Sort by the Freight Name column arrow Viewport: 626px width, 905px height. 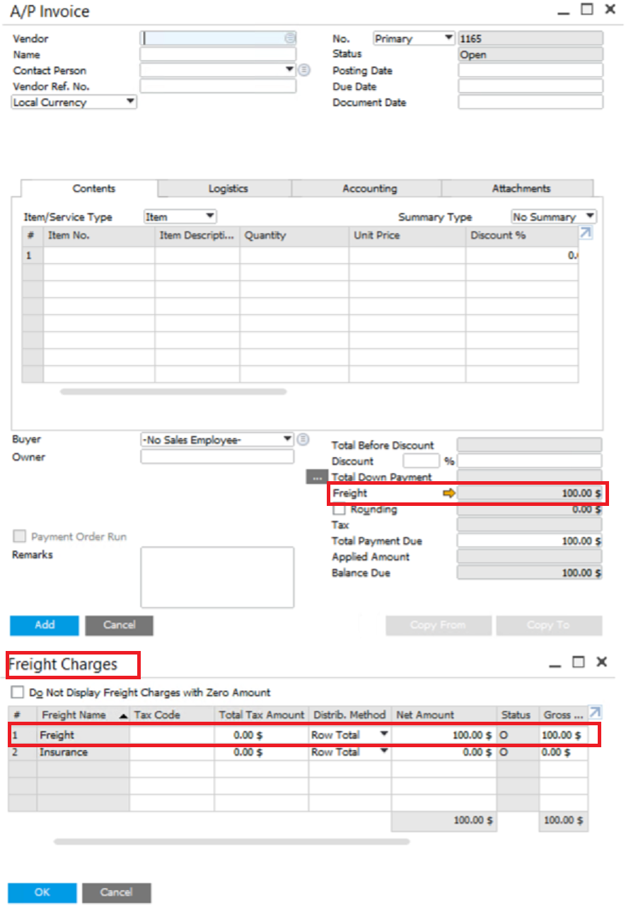pyautogui.click(x=123, y=716)
